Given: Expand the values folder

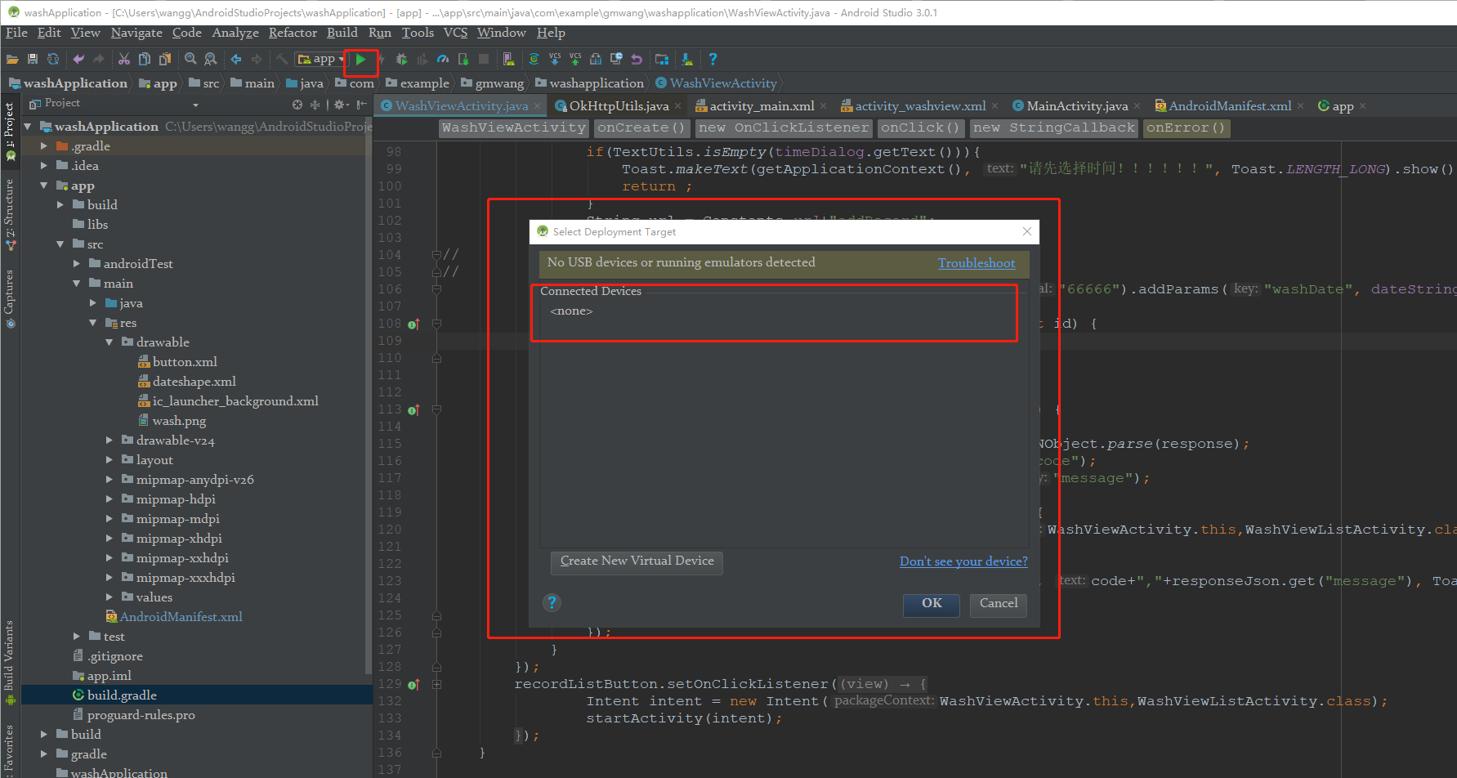Looking at the screenshot, I should [109, 597].
